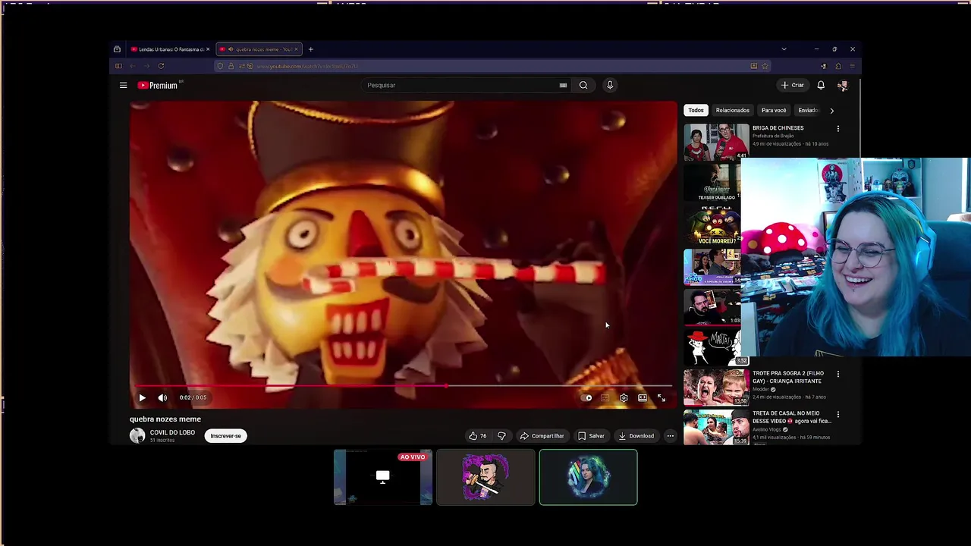971x546 pixels.
Task: Enter fullscreen mode
Action: pos(661,397)
